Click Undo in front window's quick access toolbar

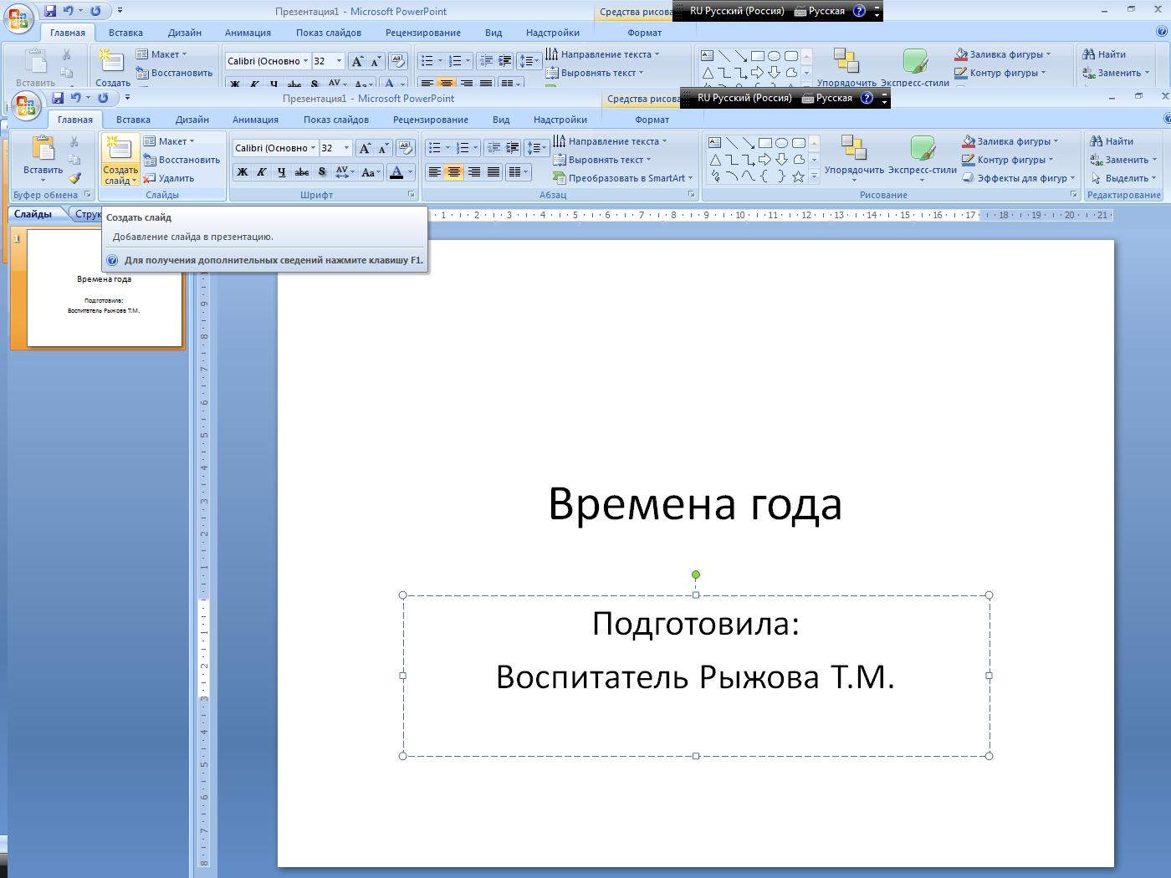coord(76,98)
